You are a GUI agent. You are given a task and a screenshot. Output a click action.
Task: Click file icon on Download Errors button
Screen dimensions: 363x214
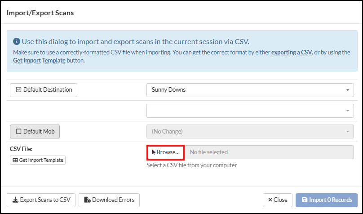(x=88, y=200)
